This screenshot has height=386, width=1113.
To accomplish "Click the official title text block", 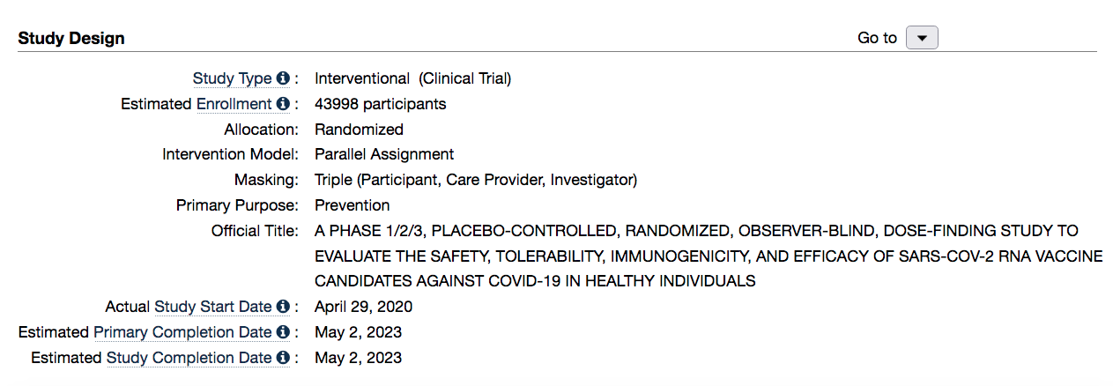I will pyautogui.click(x=709, y=256).
